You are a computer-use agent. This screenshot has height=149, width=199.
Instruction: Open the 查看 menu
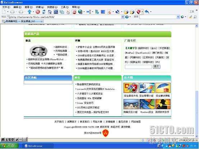point(28,7)
